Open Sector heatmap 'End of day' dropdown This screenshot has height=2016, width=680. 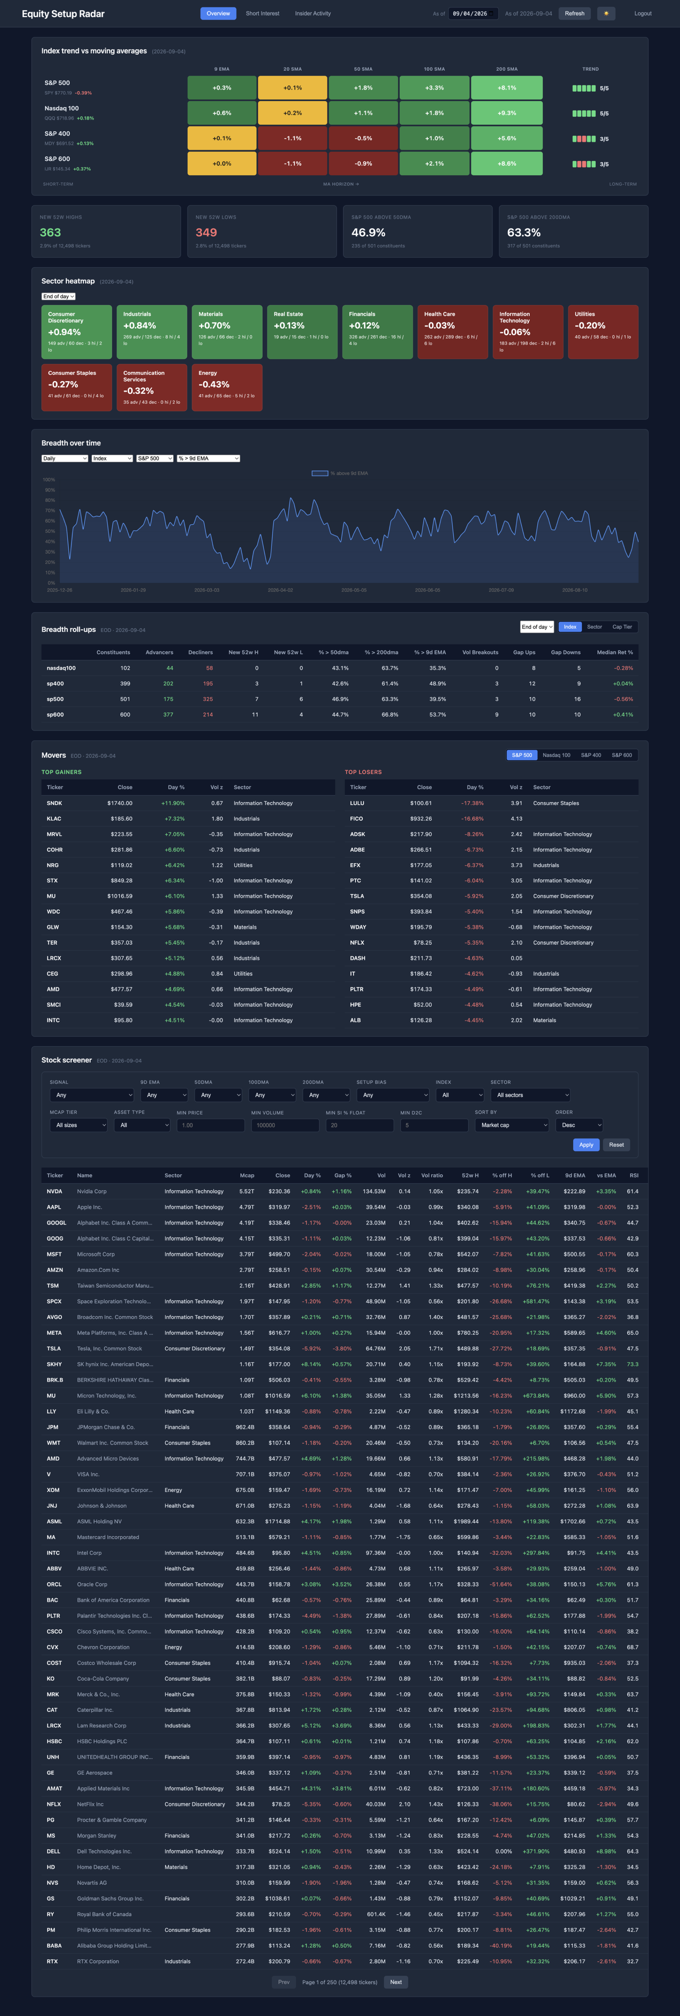tap(59, 296)
